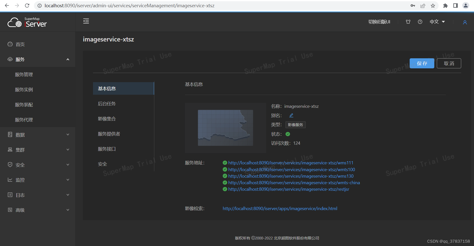Collapse the 服务 menu chevron
Viewport: 474px width, 246px height.
pyautogui.click(x=68, y=60)
